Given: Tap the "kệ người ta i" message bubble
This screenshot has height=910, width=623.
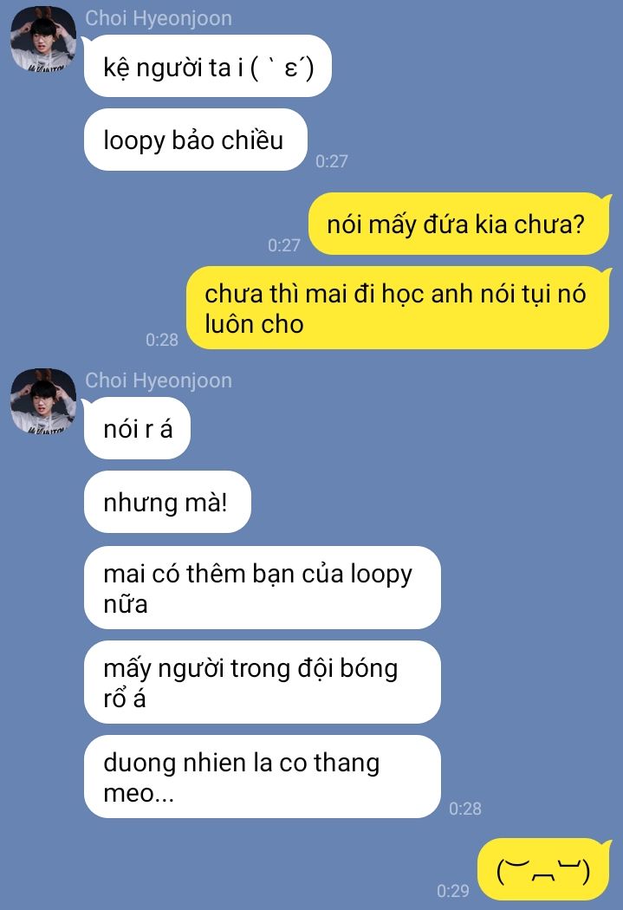Looking at the screenshot, I should (208, 66).
